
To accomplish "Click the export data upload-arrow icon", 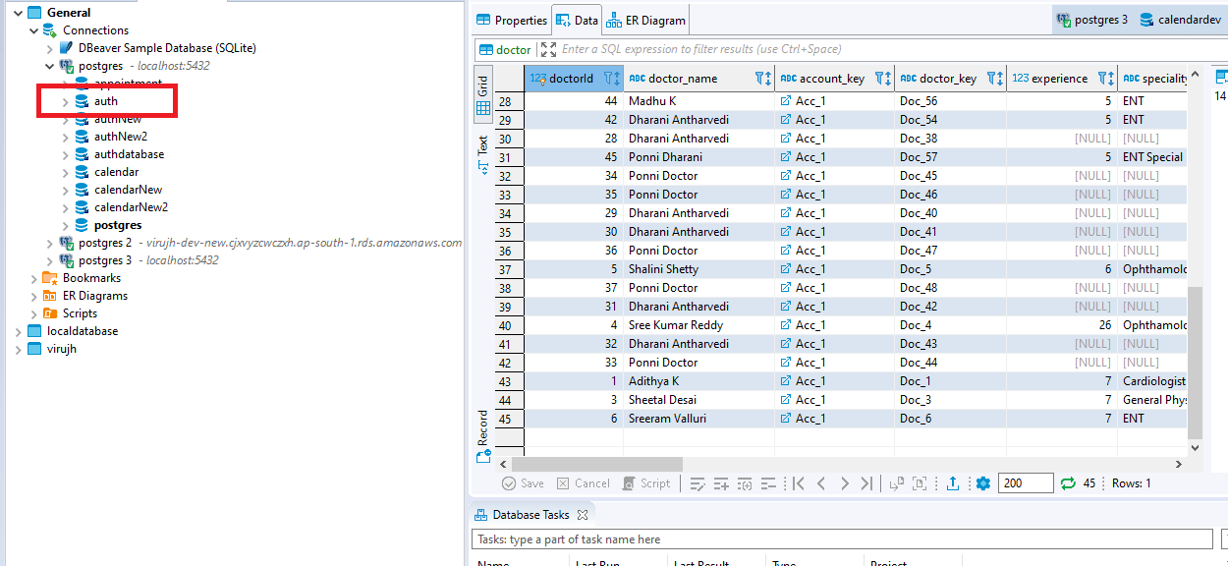I will click(x=952, y=483).
